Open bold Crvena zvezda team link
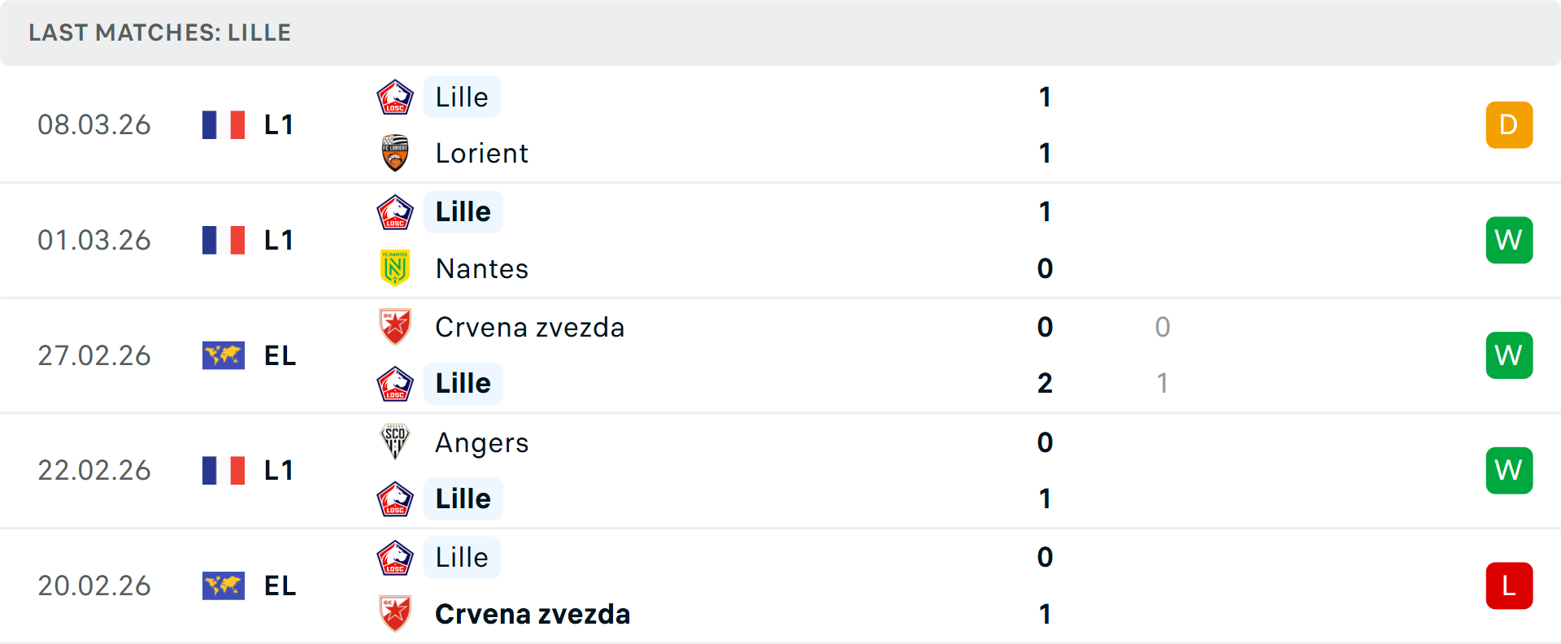This screenshot has height=644, width=1561. pyautogui.click(x=533, y=614)
